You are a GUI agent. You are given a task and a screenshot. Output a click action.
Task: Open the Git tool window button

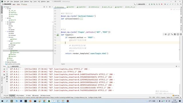click(x=6, y=96)
